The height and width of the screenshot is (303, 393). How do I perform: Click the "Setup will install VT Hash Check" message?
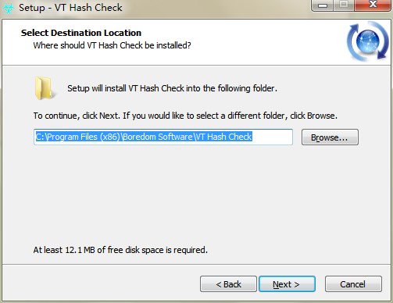pos(172,88)
